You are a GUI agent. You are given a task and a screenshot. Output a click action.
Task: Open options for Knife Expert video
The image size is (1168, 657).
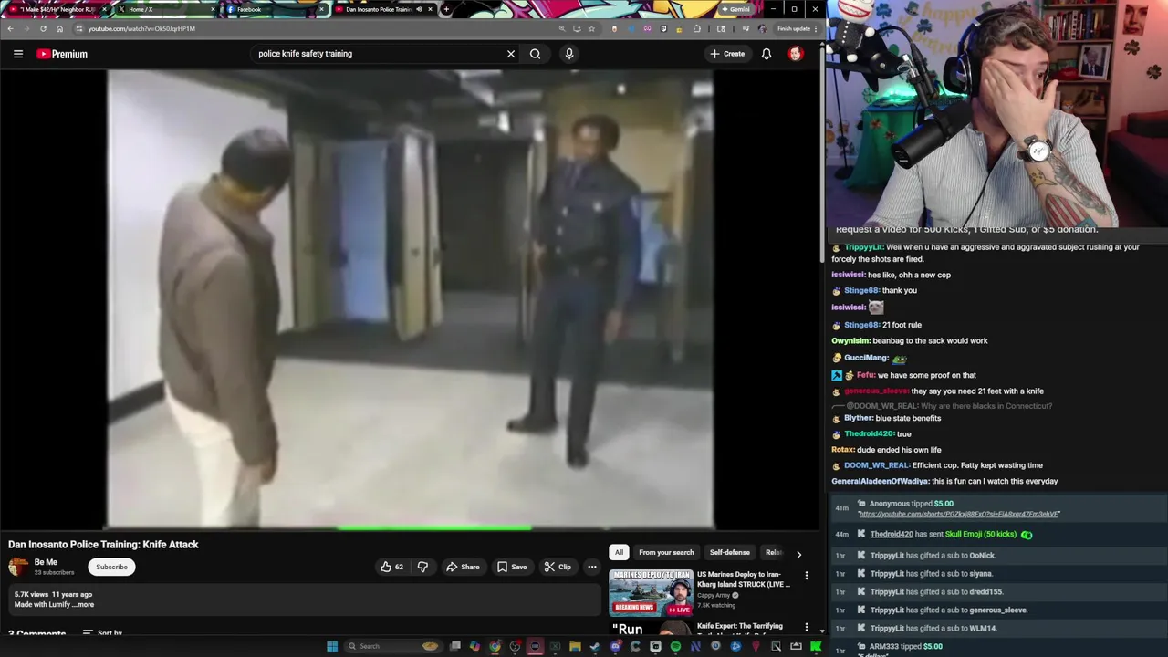pyautogui.click(x=807, y=627)
